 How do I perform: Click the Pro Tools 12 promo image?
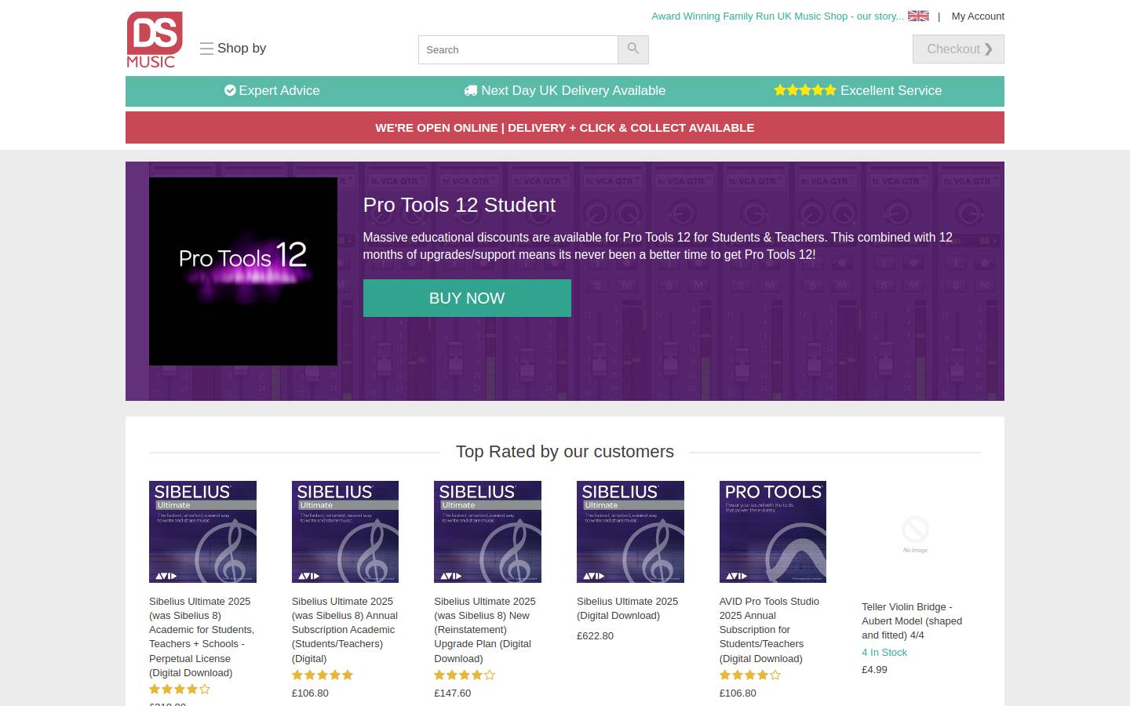click(243, 271)
